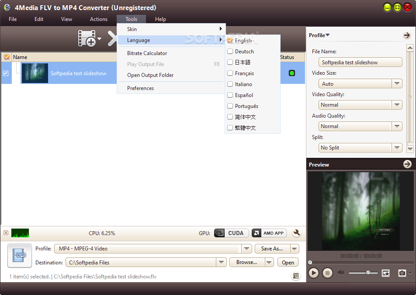
Task: Open Preferences from Tools menu
Action: click(x=171, y=88)
